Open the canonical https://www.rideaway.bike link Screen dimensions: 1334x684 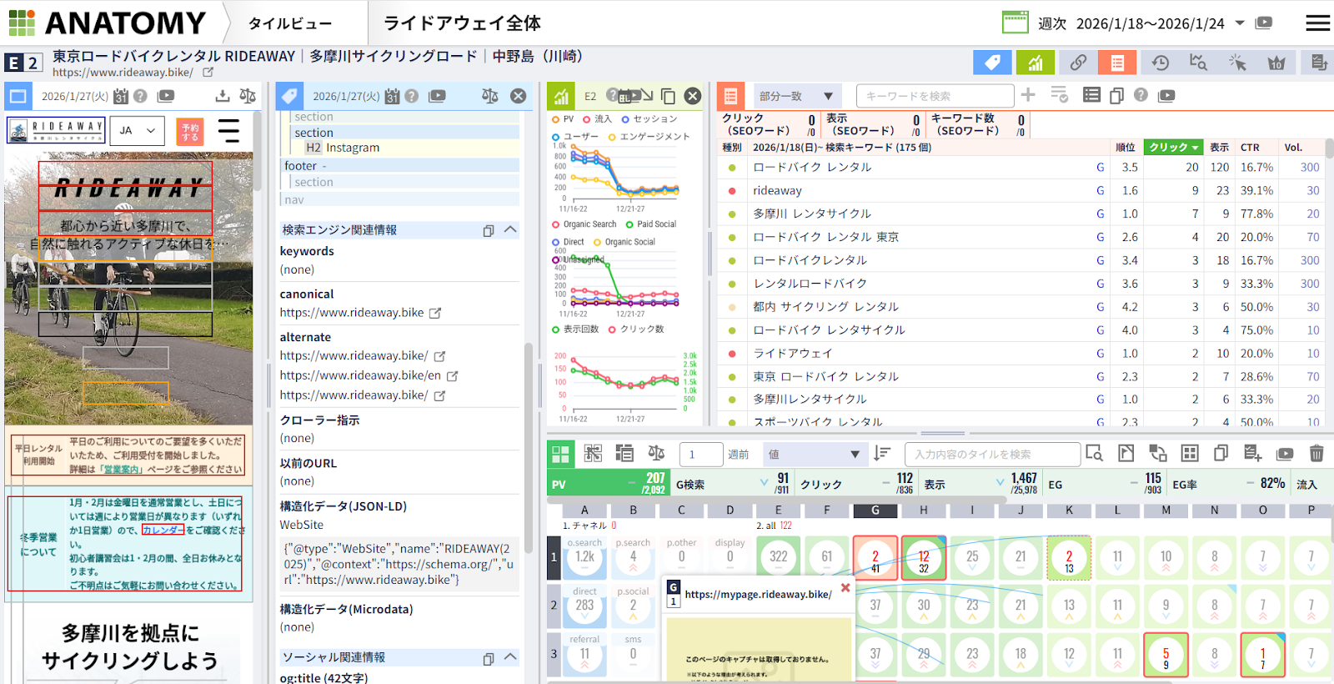[352, 313]
